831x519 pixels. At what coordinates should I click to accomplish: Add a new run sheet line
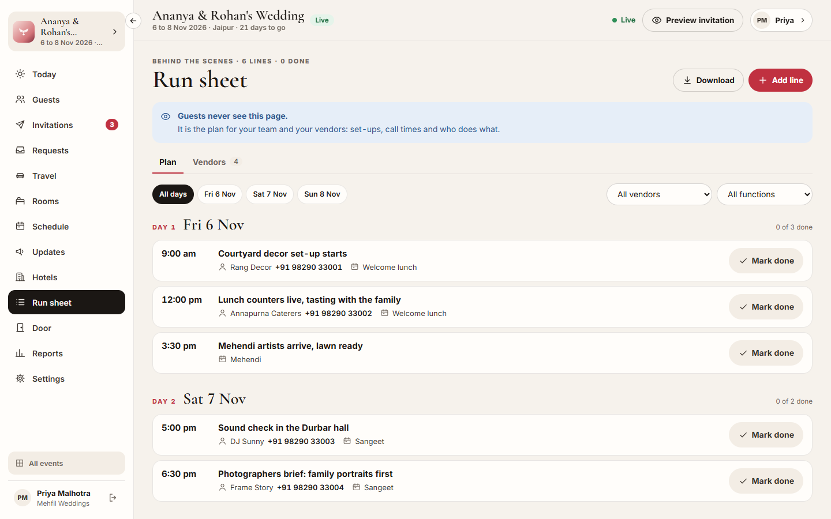[780, 80]
